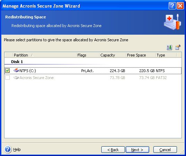Toggle the Acronis Secure Zone checkbox

point(8,78)
